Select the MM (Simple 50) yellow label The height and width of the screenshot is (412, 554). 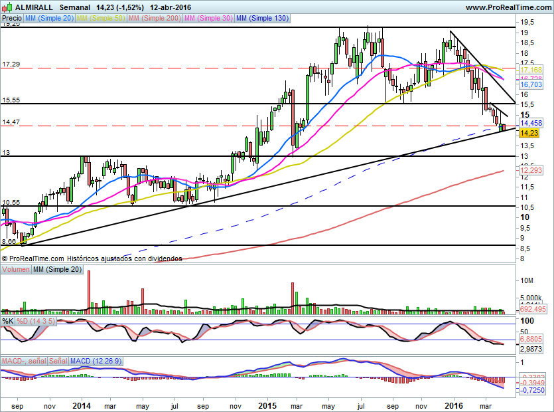[101, 18]
